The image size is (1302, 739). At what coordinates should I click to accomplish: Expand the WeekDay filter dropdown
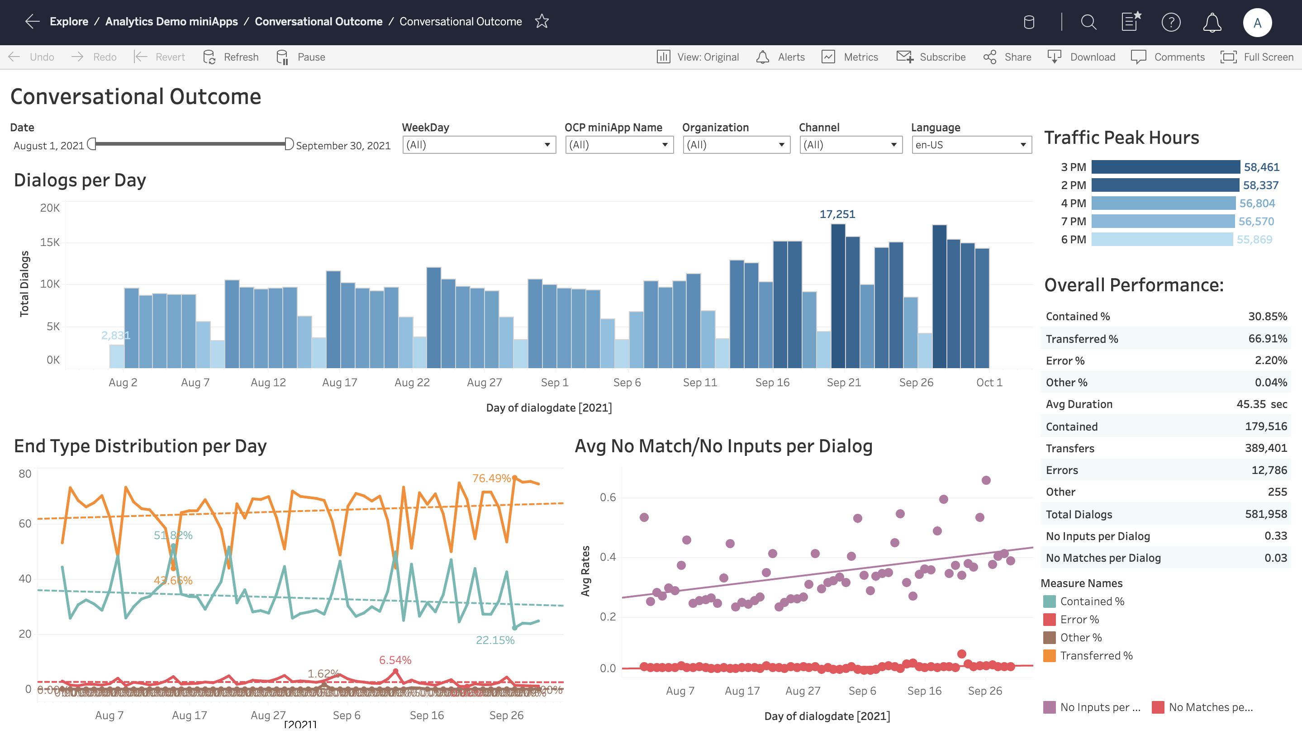point(479,145)
